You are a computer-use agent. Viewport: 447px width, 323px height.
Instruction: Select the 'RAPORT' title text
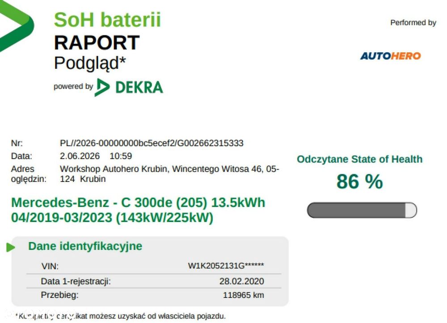point(97,42)
